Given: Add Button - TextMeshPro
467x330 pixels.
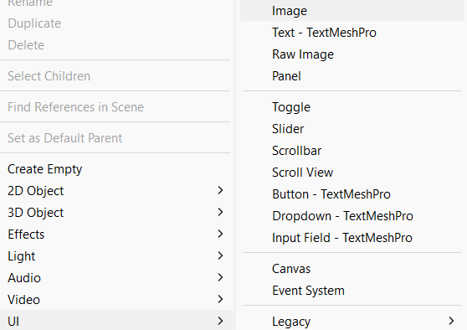Looking at the screenshot, I should tap(352, 194).
